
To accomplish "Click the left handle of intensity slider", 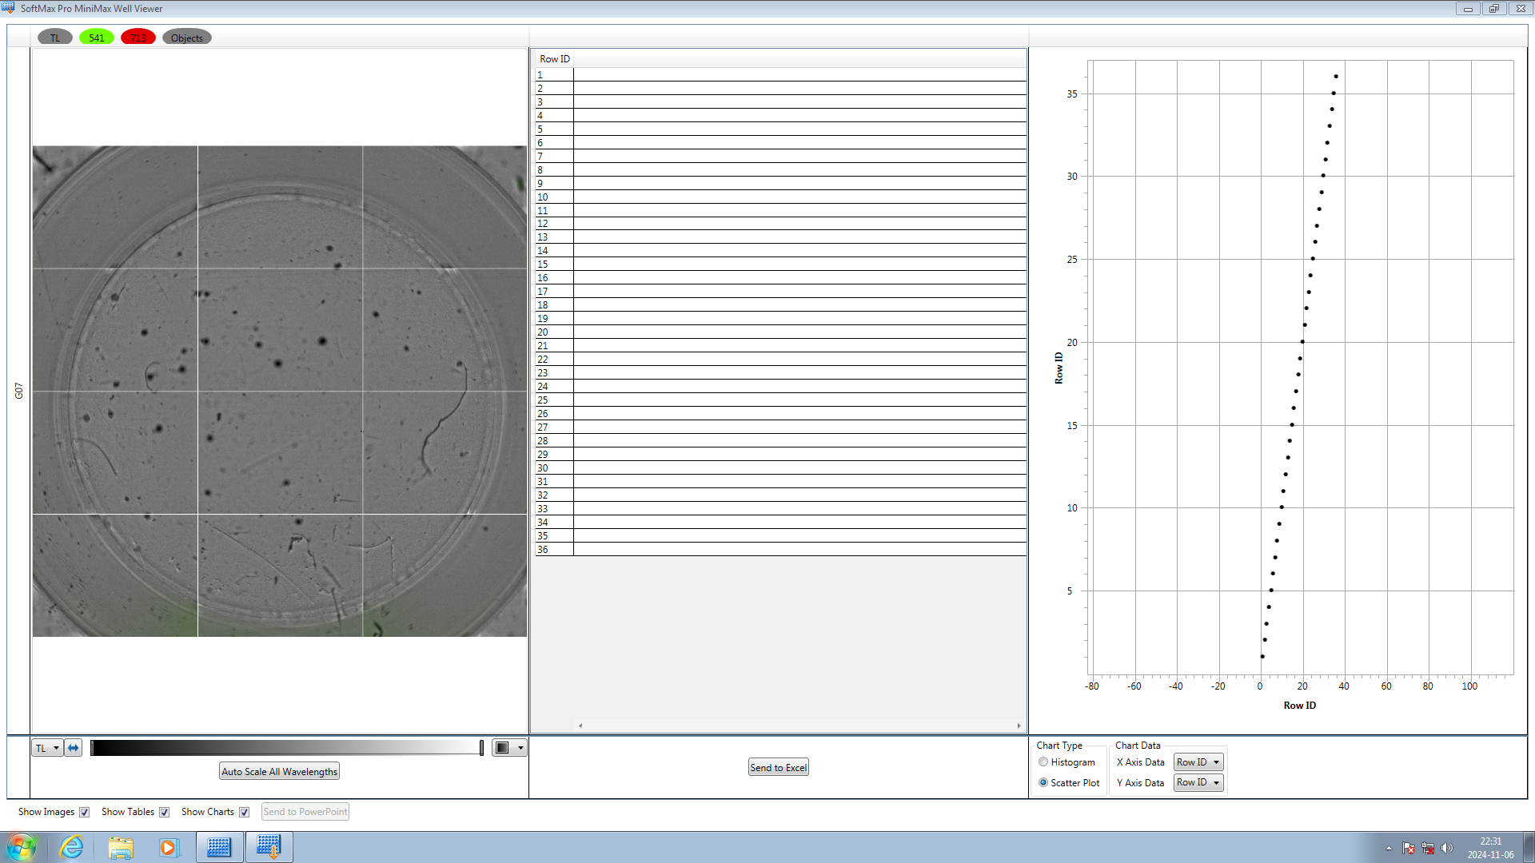I will (x=92, y=748).
